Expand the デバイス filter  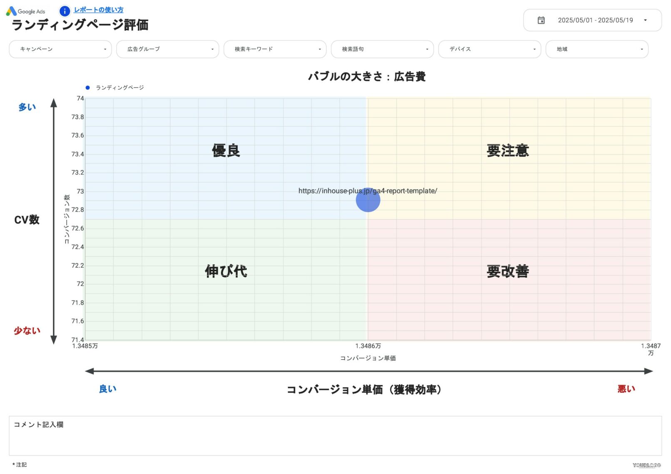point(490,49)
